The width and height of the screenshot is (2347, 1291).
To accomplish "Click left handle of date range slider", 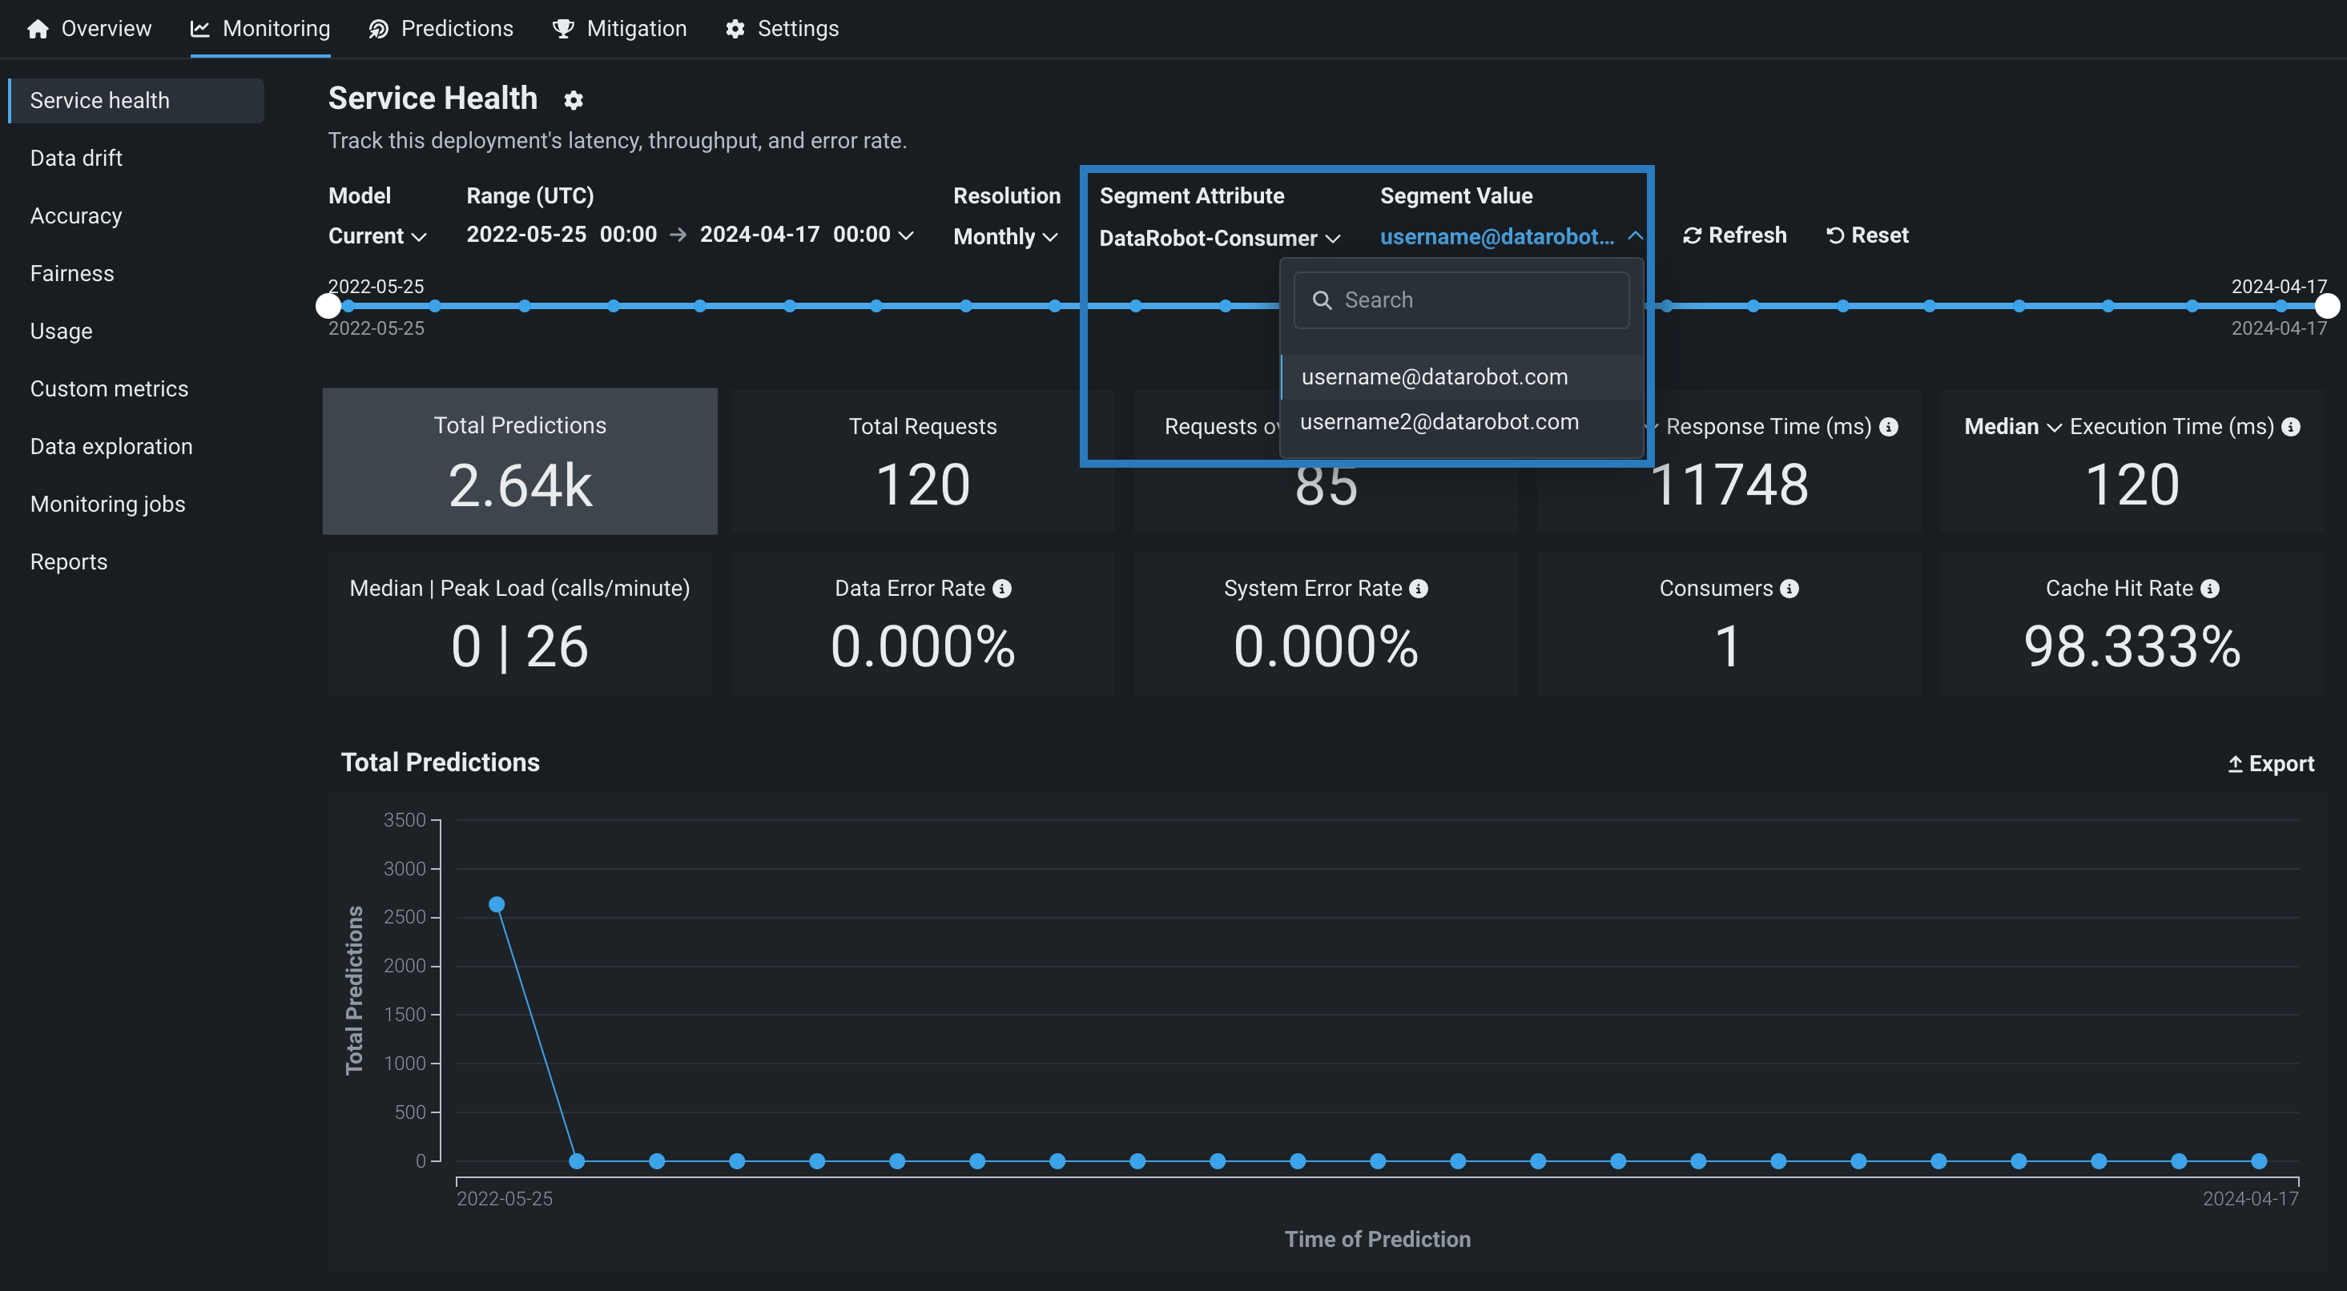I will tap(328, 306).
